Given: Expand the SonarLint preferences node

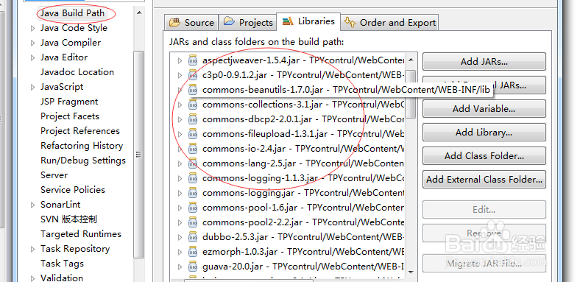Looking at the screenshot, I should point(32,205).
